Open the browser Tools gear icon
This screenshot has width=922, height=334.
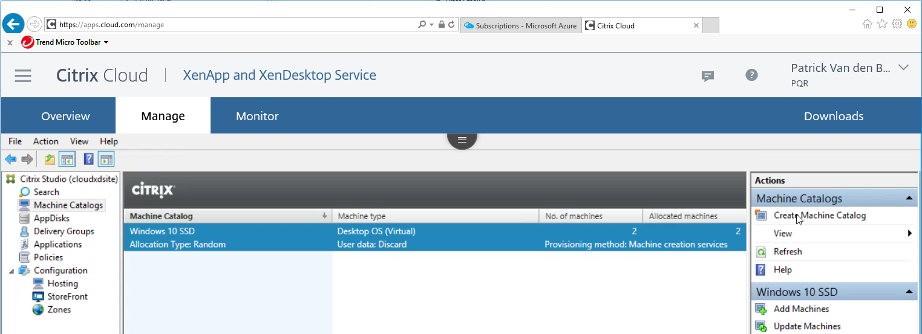[x=897, y=24]
